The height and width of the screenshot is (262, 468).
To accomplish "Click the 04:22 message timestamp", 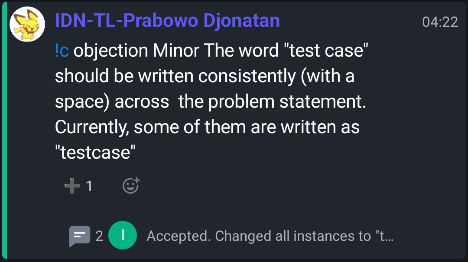I will 440,22.
